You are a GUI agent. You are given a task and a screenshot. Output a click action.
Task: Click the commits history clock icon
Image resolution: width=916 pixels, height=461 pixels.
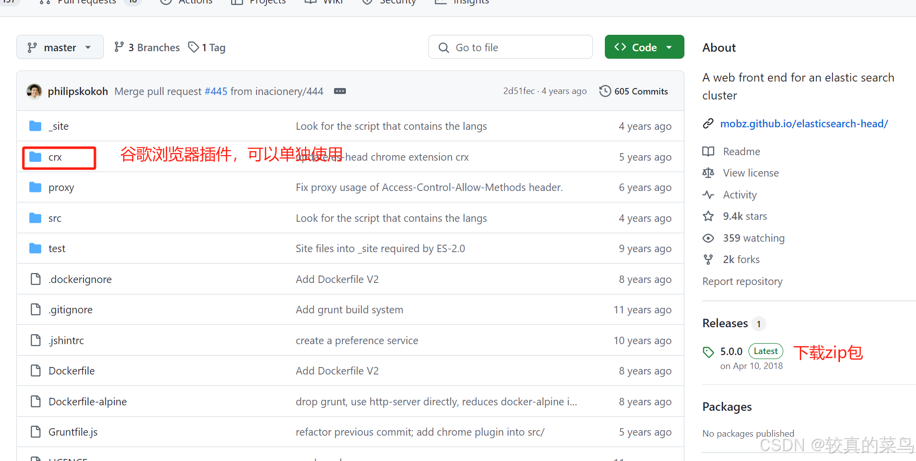605,91
